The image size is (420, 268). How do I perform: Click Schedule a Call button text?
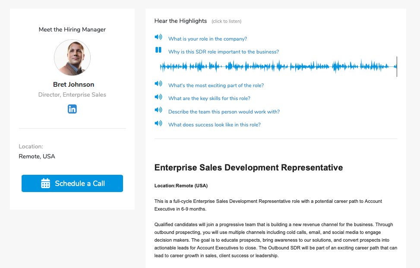pos(80,183)
